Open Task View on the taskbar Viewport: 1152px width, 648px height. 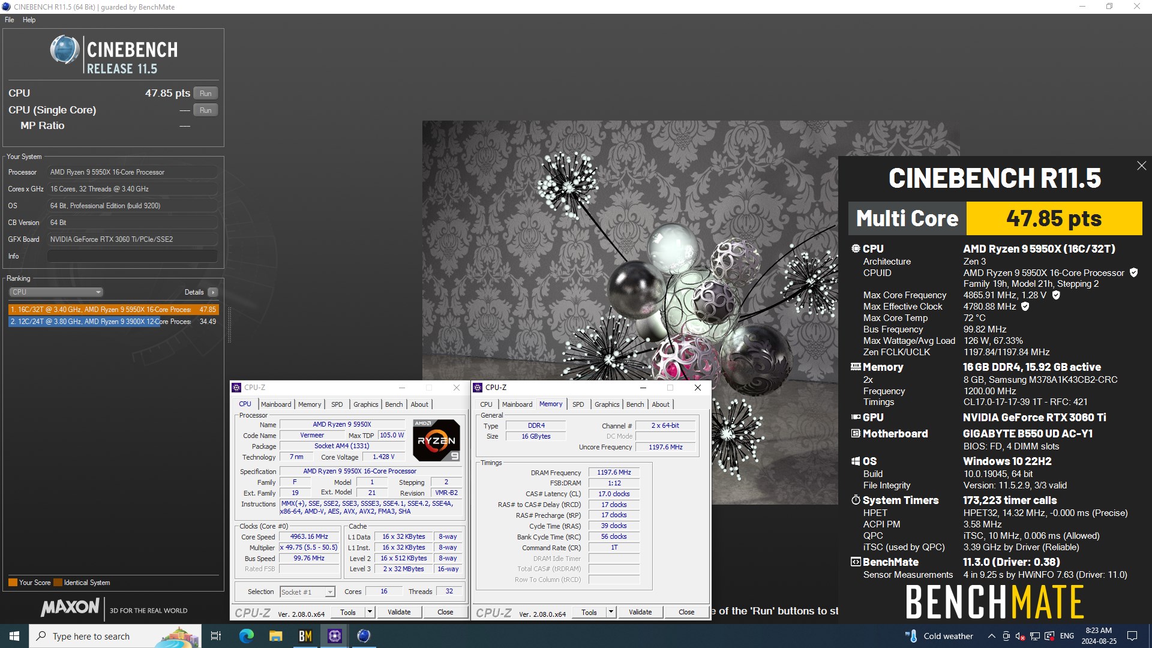(x=216, y=636)
